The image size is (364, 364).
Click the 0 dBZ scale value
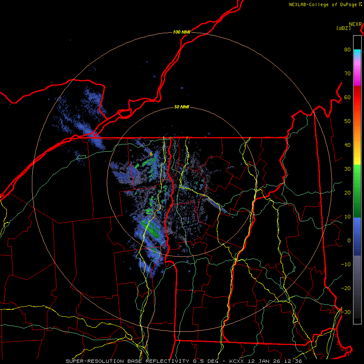(x=349, y=241)
